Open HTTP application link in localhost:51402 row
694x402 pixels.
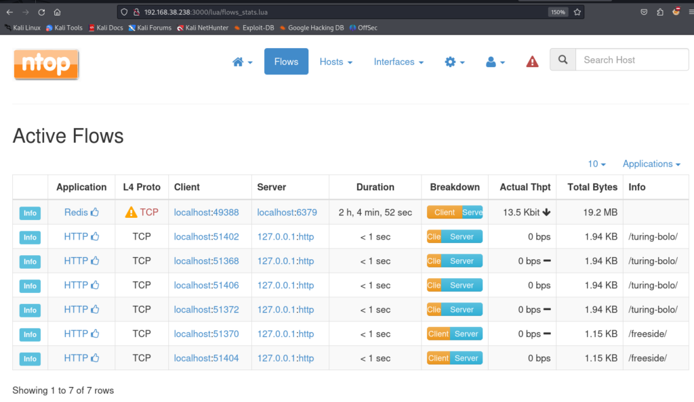[x=76, y=237]
